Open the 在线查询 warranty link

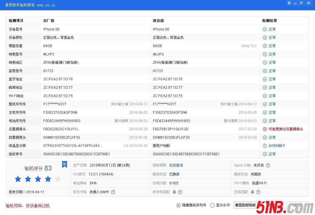[176, 165]
